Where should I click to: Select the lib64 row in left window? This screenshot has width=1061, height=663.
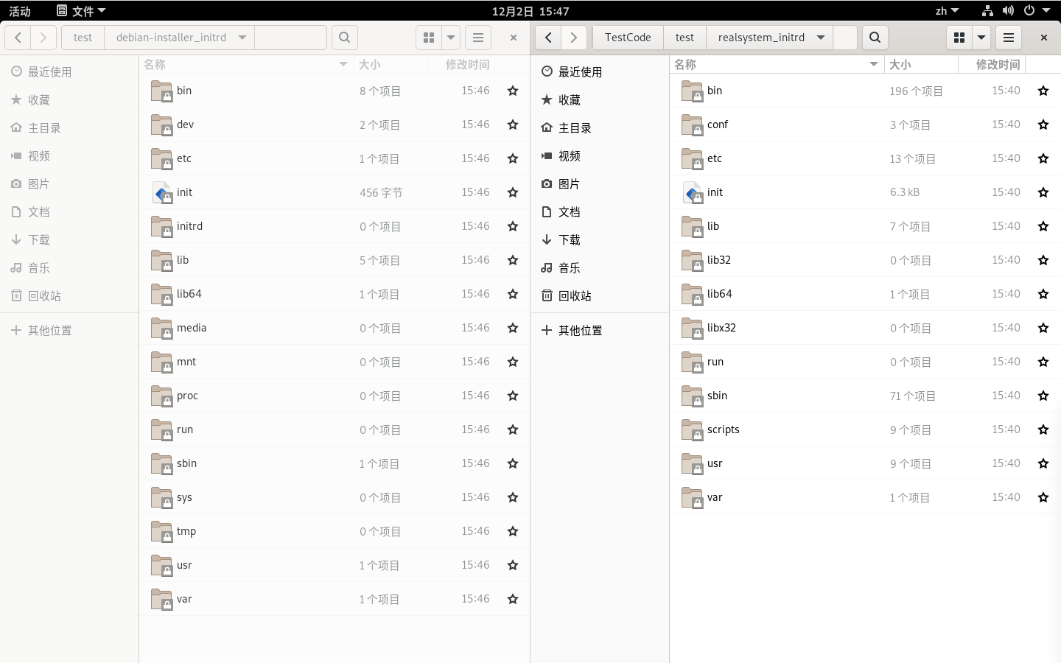pyautogui.click(x=335, y=294)
